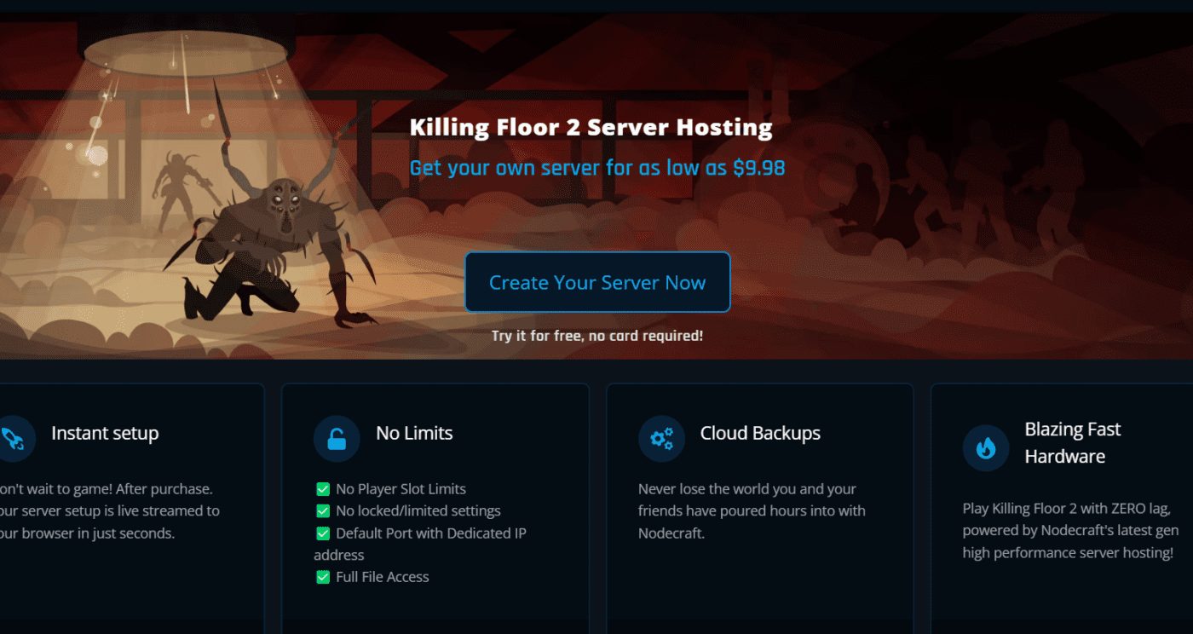The image size is (1193, 634).
Task: Select the Blazing Fast Hardware card title
Action: coord(1073,442)
